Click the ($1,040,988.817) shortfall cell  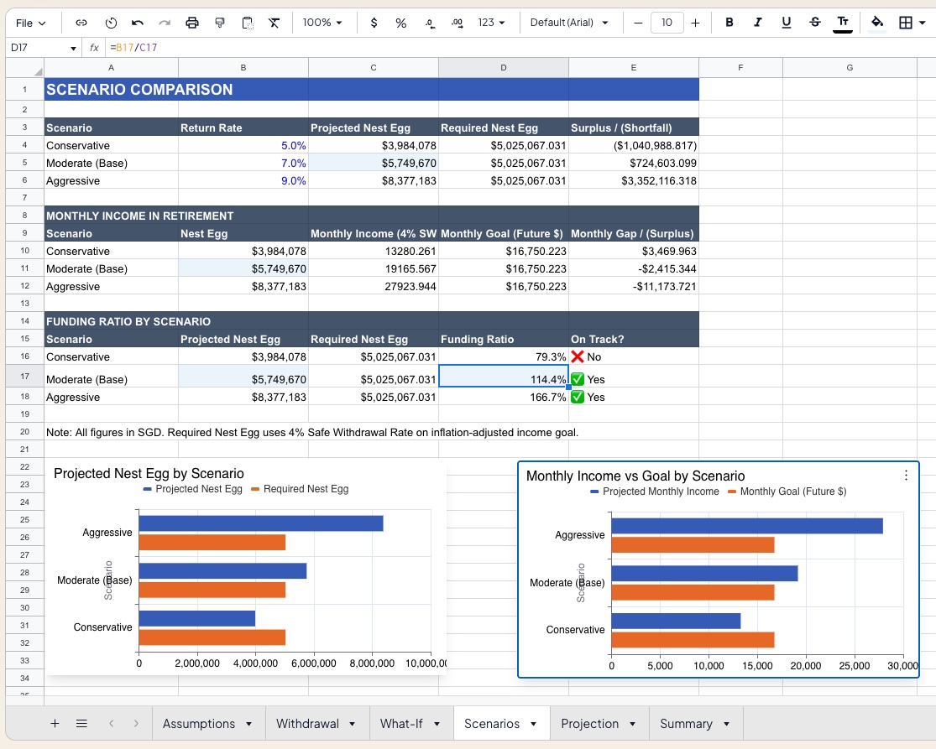point(633,145)
